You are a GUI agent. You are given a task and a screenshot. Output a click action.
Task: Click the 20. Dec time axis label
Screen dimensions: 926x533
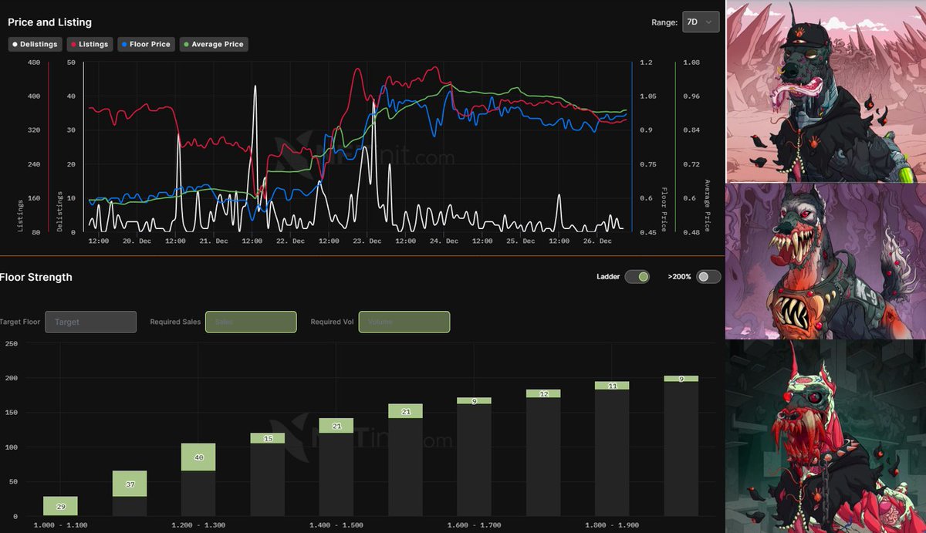(x=137, y=241)
